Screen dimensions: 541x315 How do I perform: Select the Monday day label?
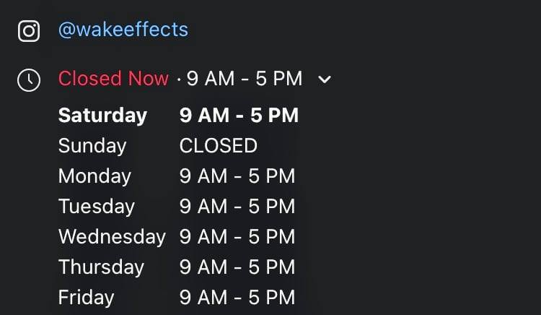[x=94, y=176]
